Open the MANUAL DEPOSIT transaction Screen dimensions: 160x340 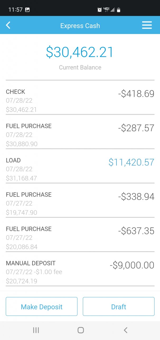(x=80, y=272)
